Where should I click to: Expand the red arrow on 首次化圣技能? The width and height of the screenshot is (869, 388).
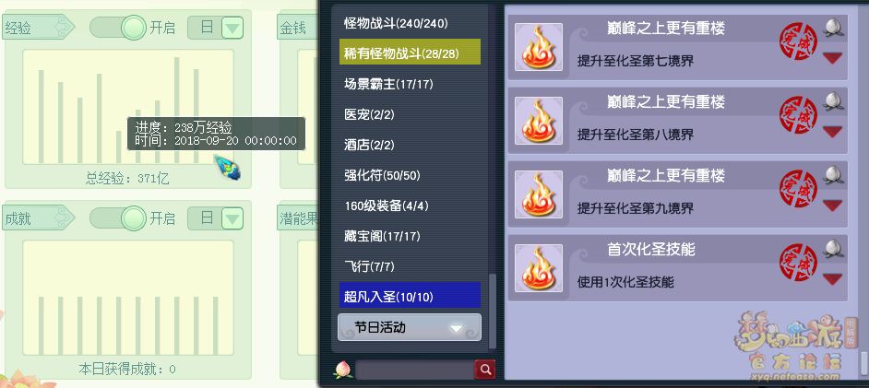pyautogui.click(x=832, y=279)
